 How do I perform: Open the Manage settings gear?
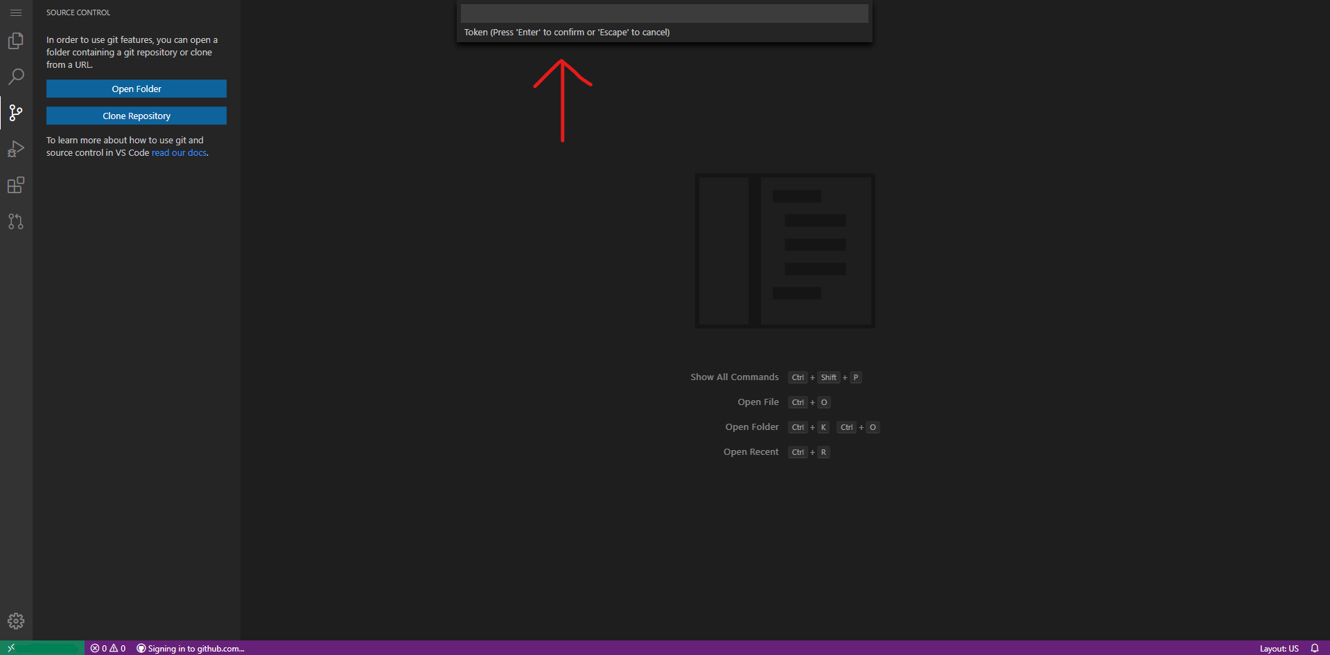(x=16, y=621)
